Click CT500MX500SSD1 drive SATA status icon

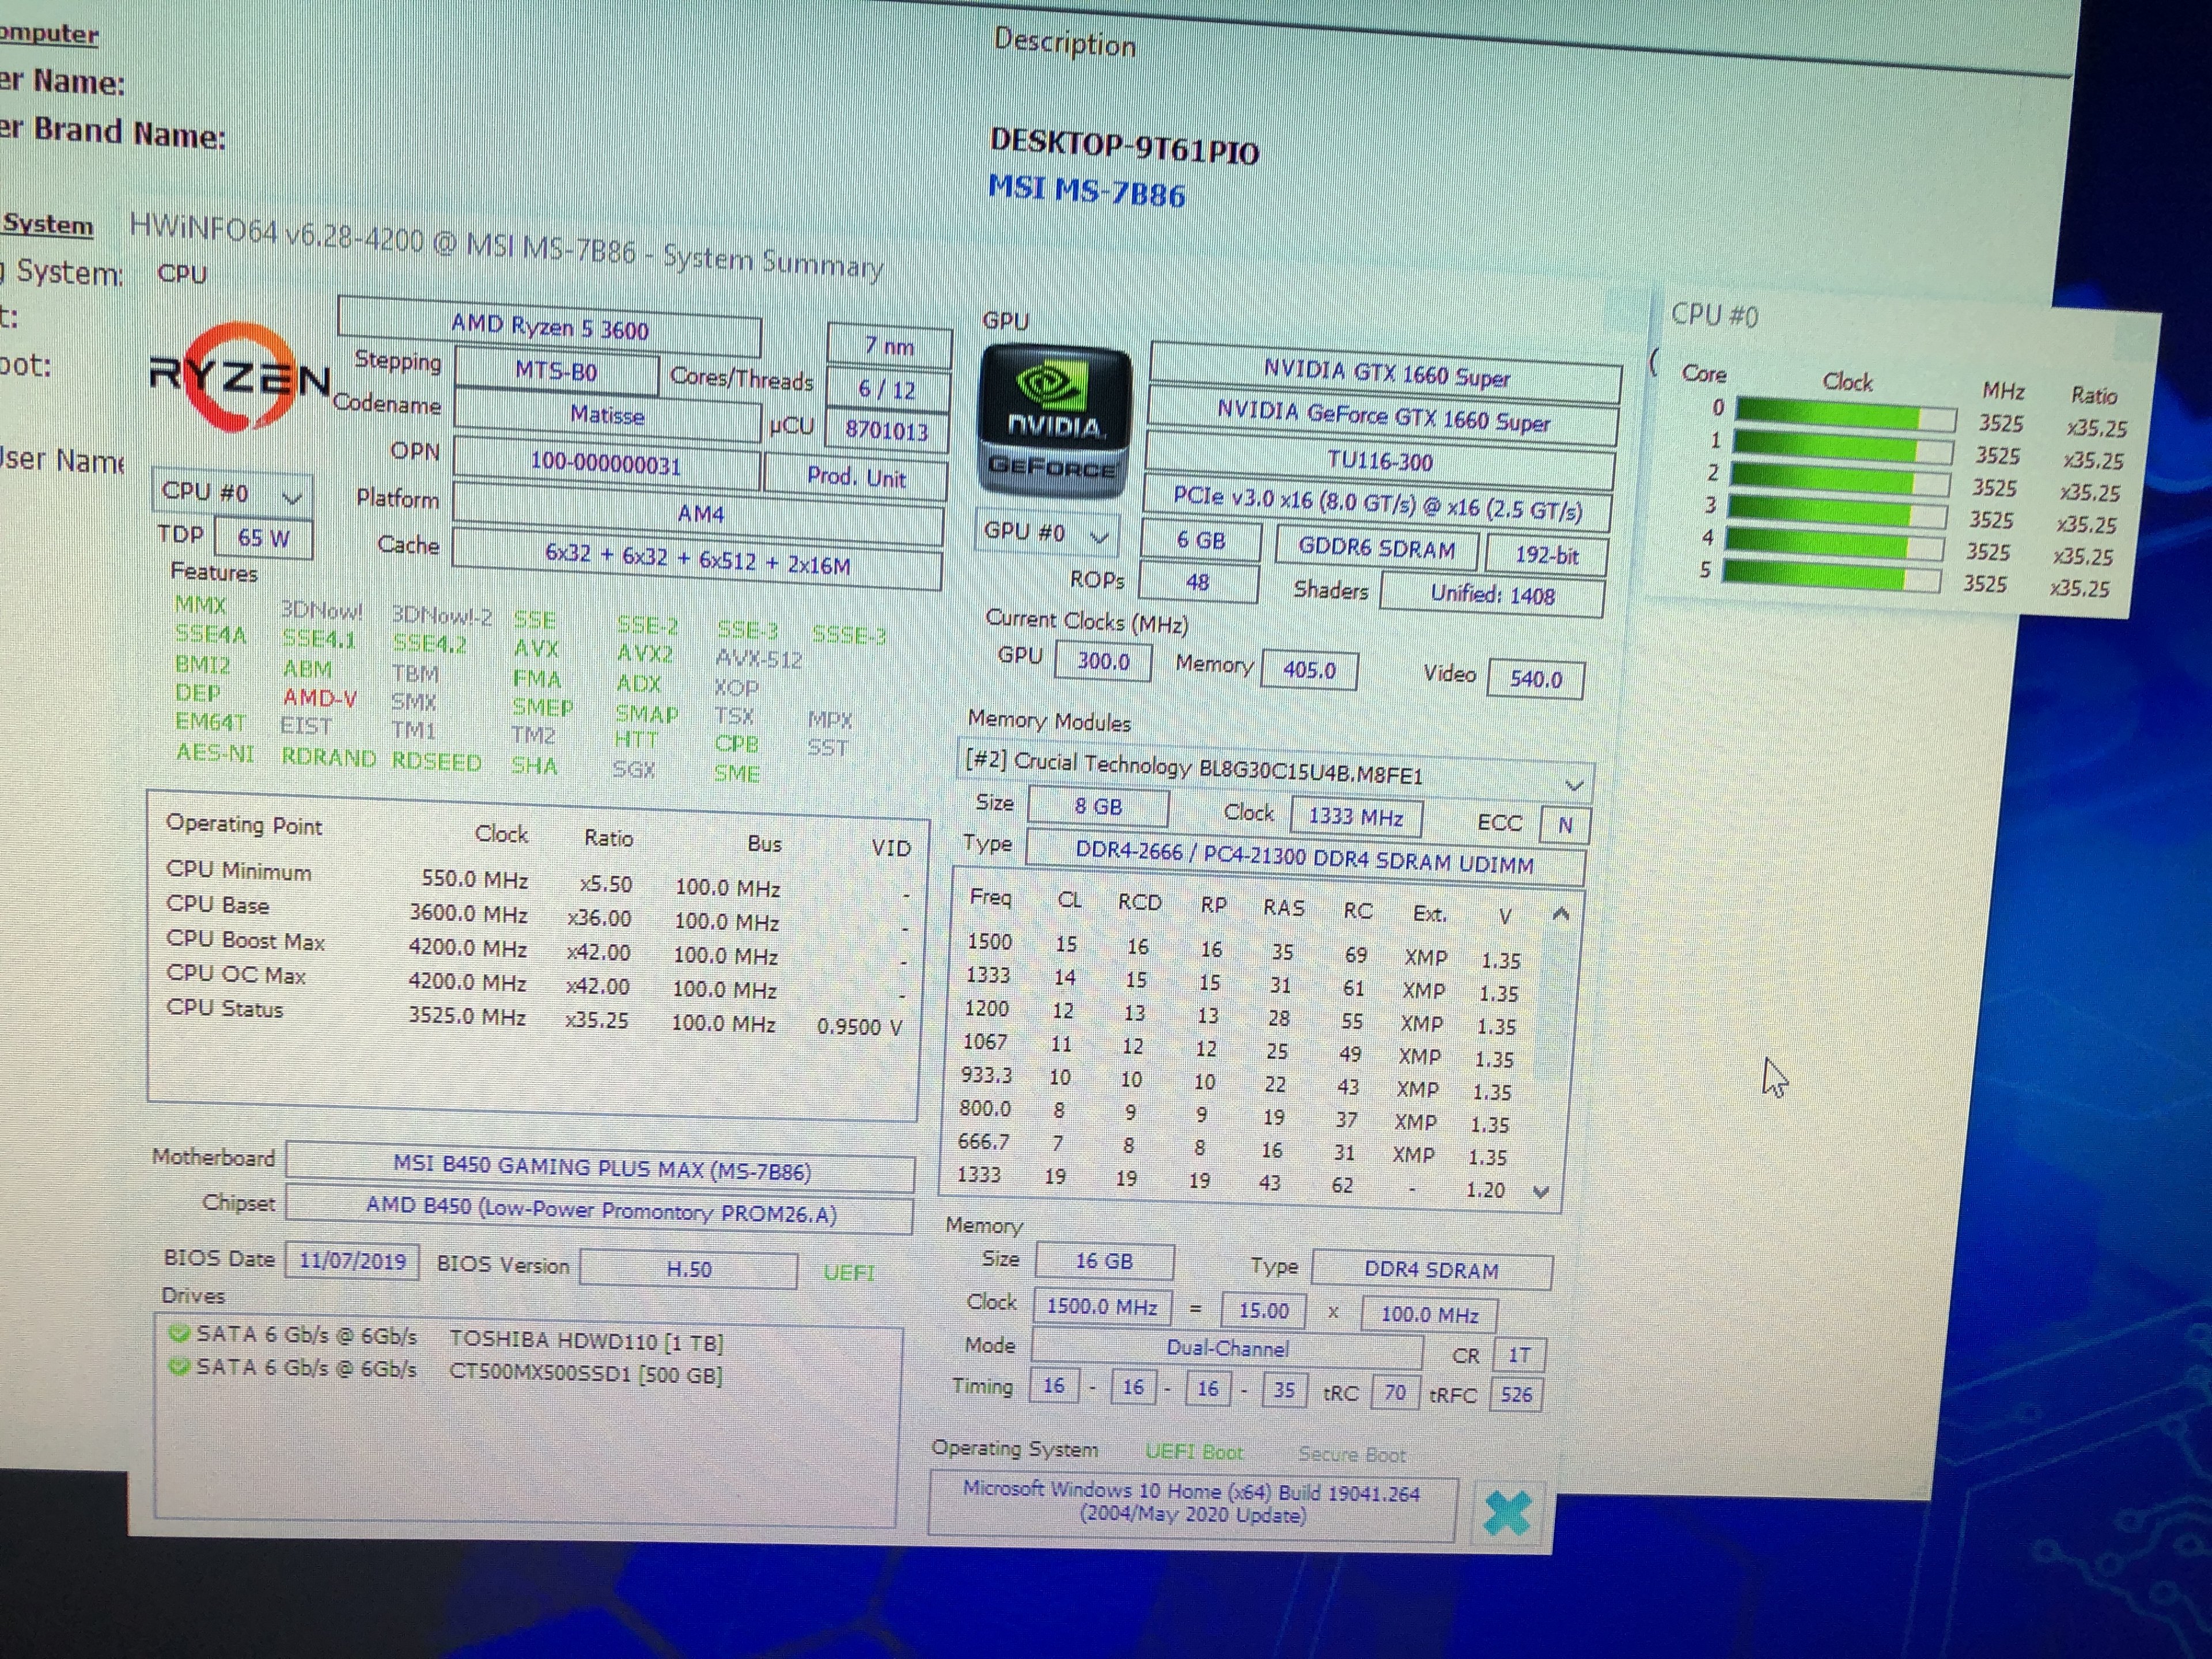[x=179, y=1366]
